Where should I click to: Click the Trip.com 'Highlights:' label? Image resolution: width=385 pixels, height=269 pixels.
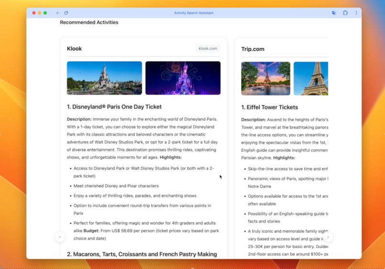click(x=284, y=158)
